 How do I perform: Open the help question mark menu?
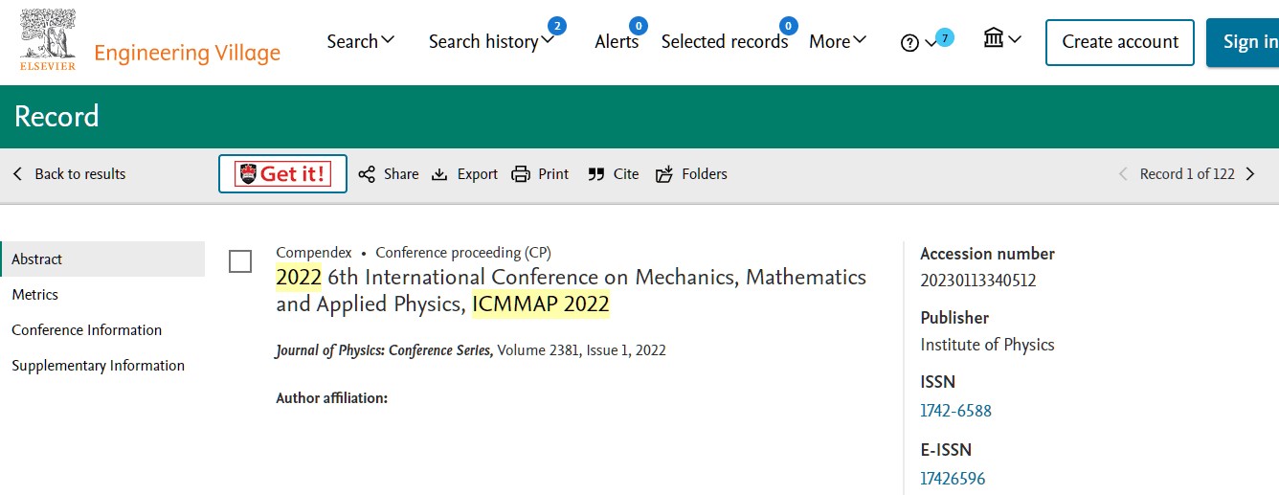(918, 43)
